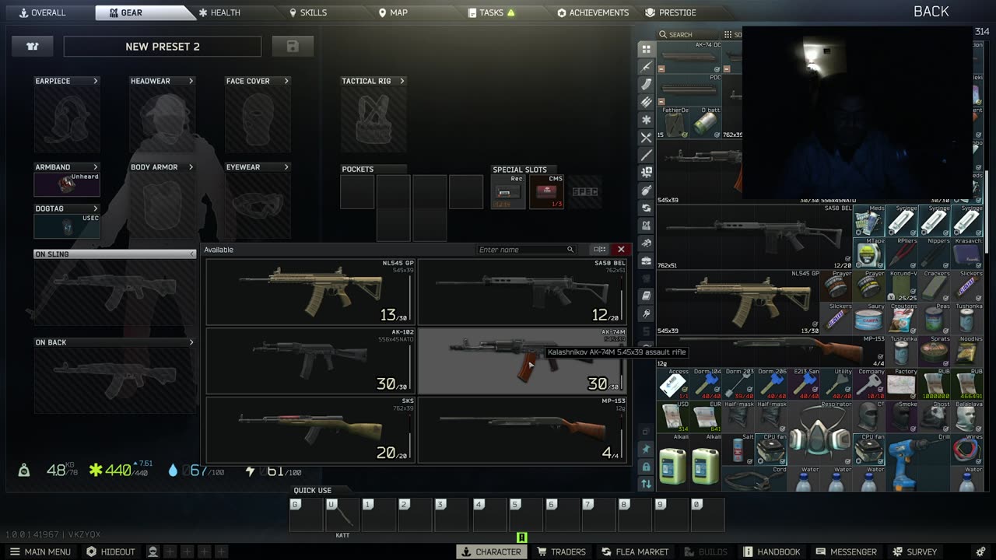The width and height of the screenshot is (996, 560).
Task: Click the CMS kit in special slots
Action: pos(547,192)
